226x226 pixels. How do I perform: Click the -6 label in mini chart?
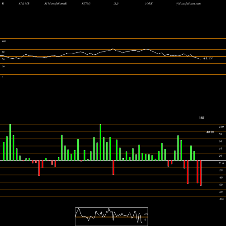[x=145, y=220]
